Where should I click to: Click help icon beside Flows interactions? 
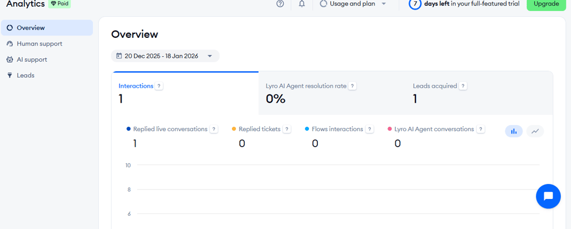click(369, 130)
